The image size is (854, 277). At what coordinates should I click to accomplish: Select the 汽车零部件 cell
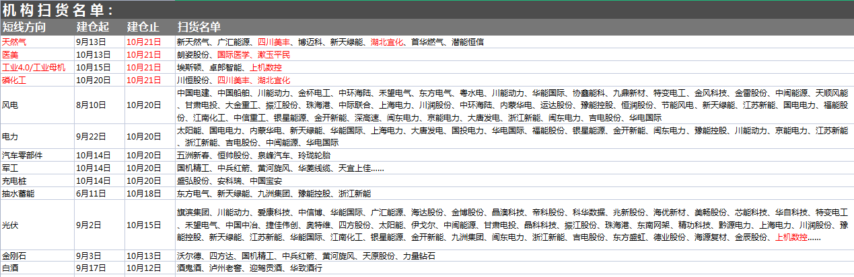37,156
